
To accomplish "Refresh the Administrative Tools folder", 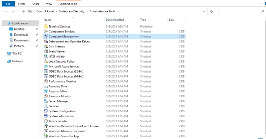I will click(211, 11).
